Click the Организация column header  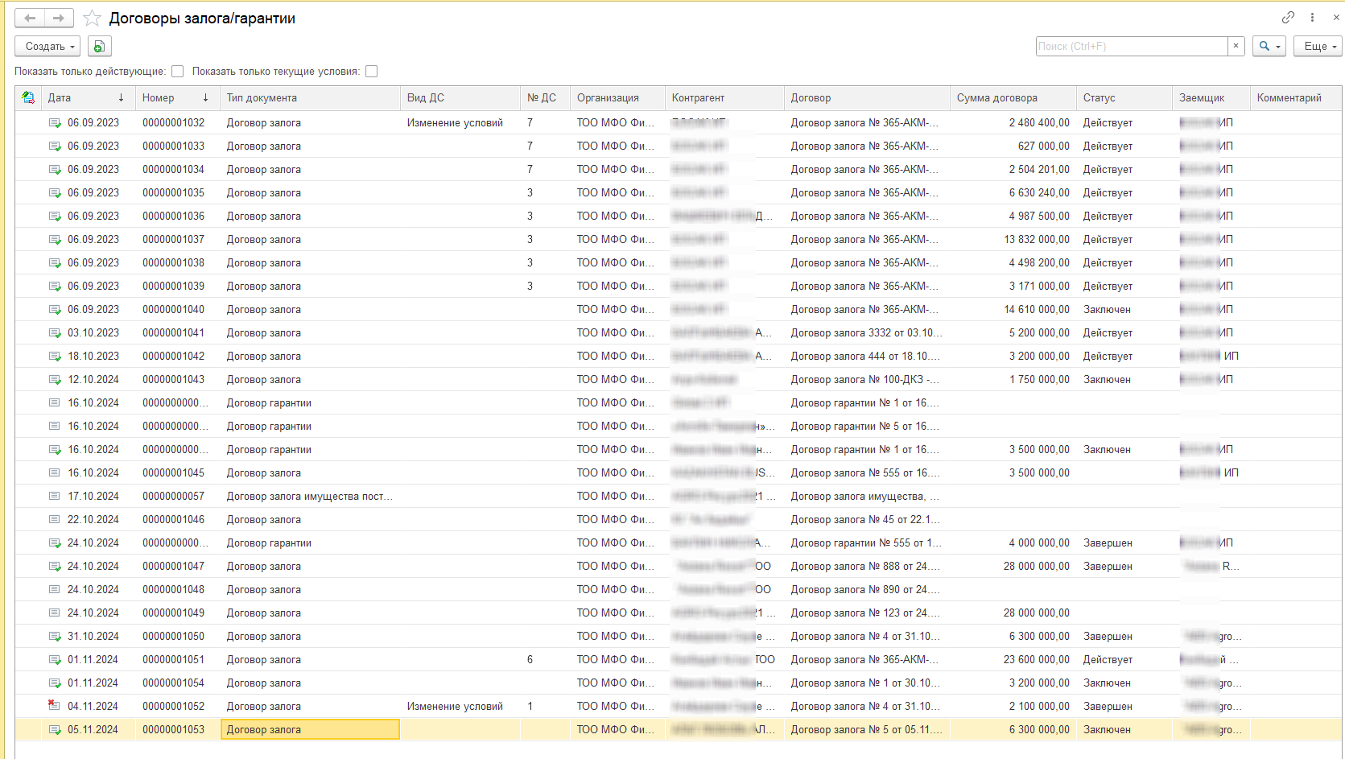point(617,97)
